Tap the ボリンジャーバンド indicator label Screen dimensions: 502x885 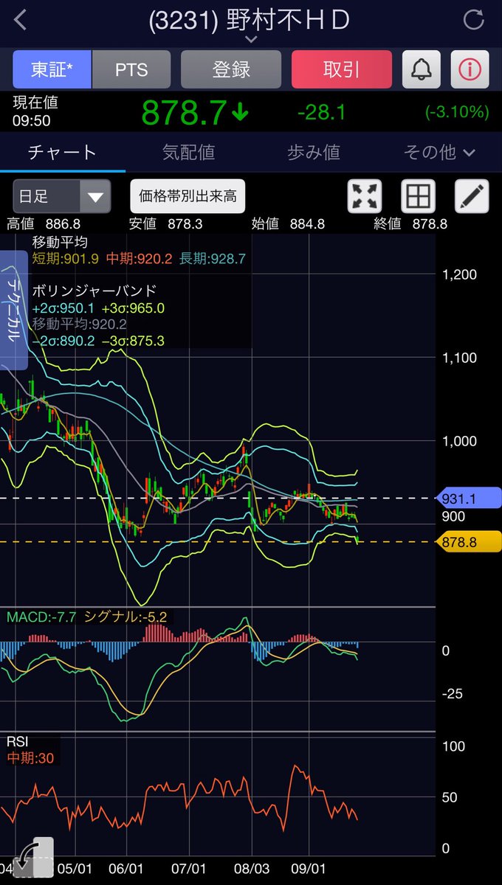94,291
